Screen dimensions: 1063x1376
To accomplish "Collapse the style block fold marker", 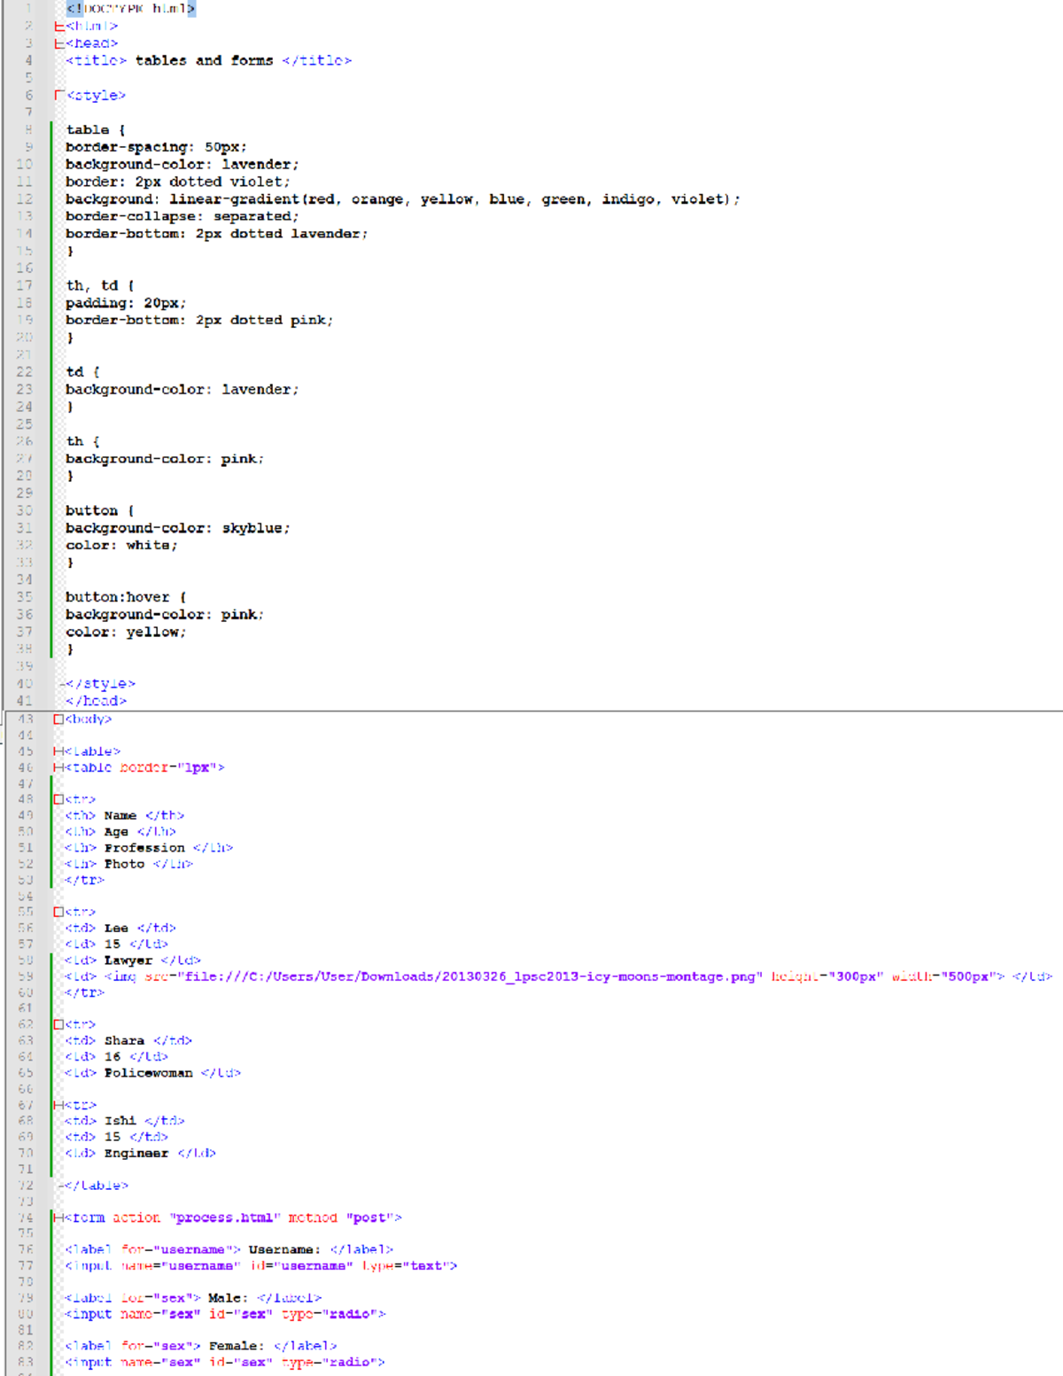I will [59, 95].
